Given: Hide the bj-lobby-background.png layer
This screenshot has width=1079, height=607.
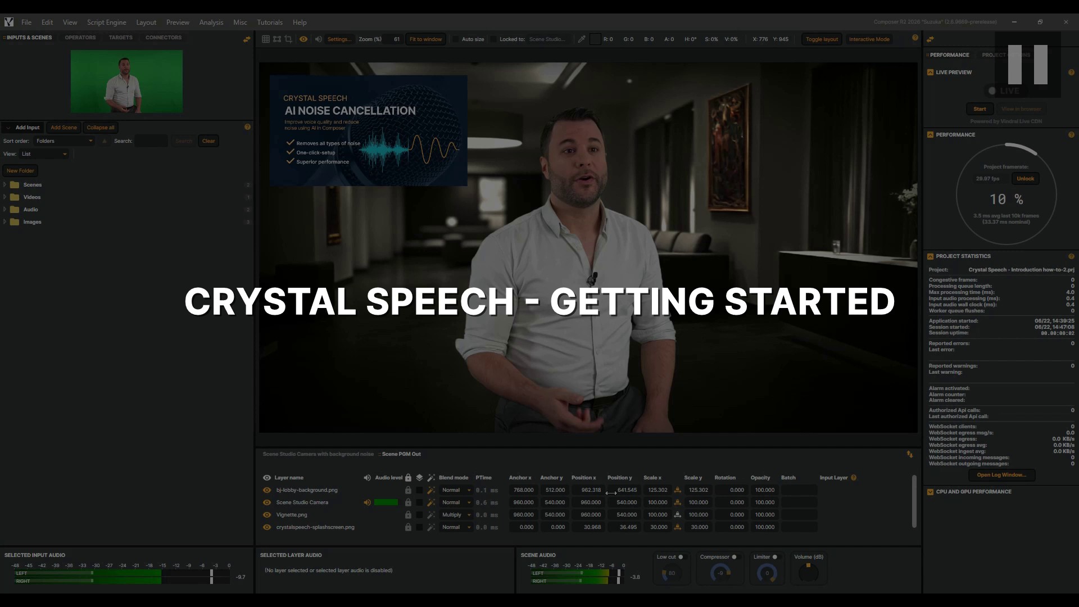Looking at the screenshot, I should pos(267,490).
